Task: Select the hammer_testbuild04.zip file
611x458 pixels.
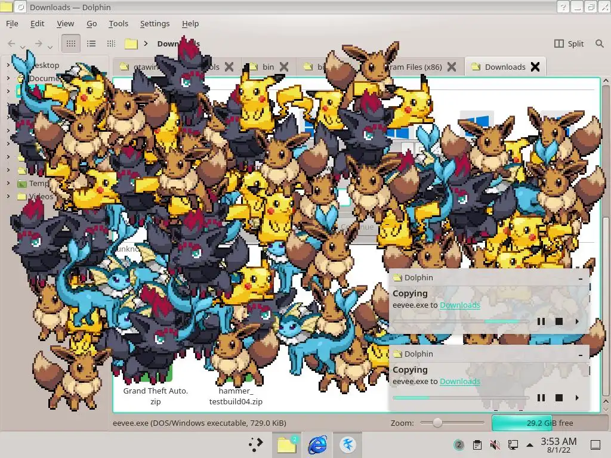Action: (x=236, y=396)
